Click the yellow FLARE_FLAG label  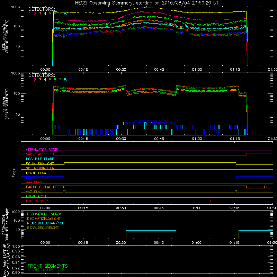pos(36,173)
